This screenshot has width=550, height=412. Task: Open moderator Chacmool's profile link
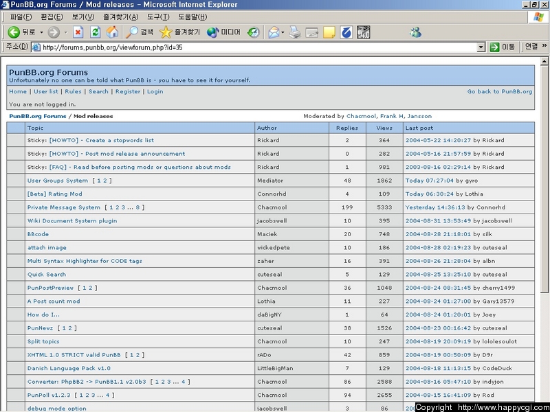point(362,116)
